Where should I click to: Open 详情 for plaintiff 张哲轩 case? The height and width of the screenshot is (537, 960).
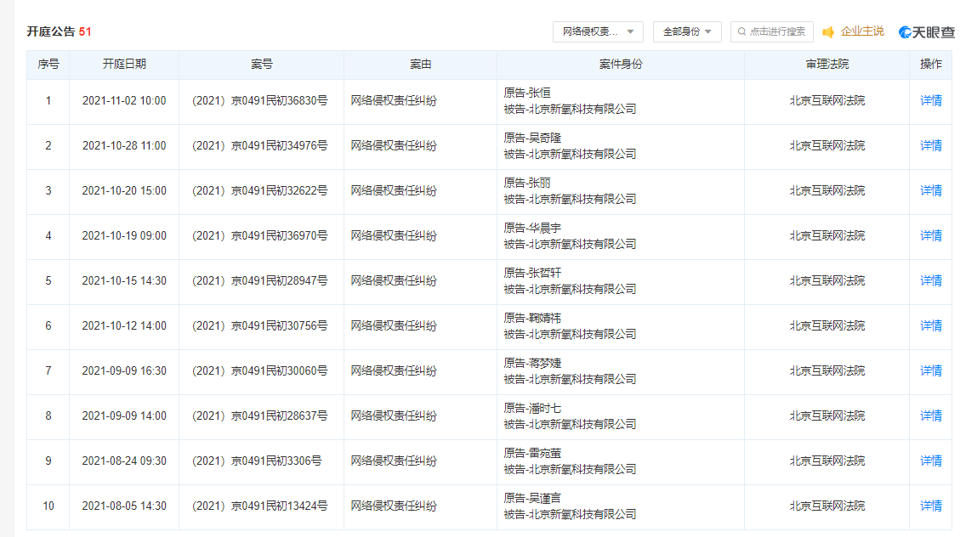(x=931, y=280)
